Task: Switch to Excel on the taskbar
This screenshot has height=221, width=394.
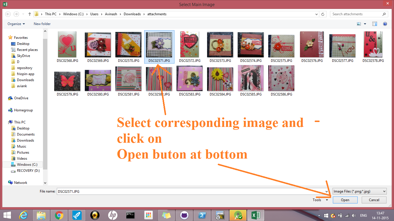Action: point(256,215)
